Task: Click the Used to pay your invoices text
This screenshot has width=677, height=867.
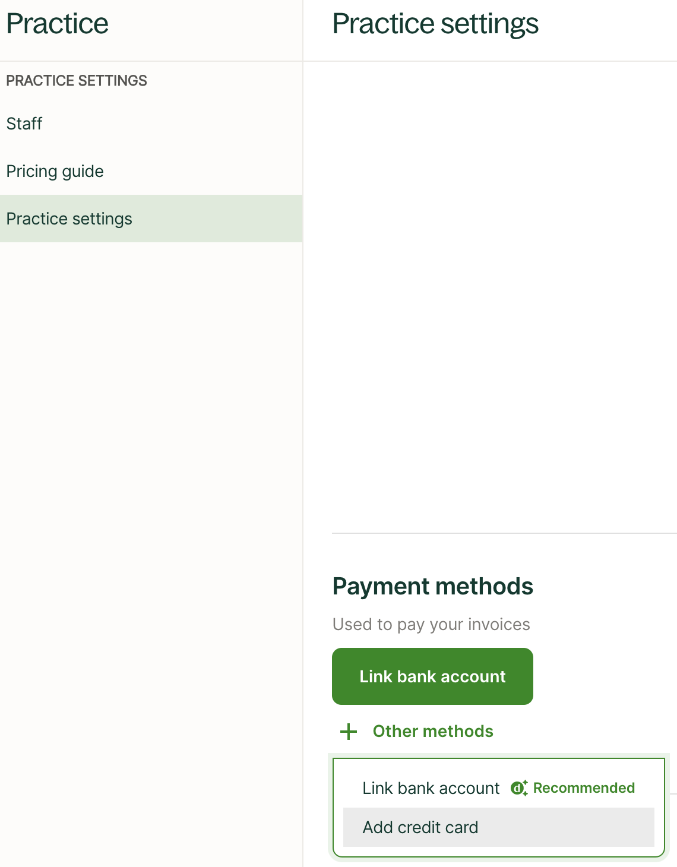Action: click(x=431, y=624)
